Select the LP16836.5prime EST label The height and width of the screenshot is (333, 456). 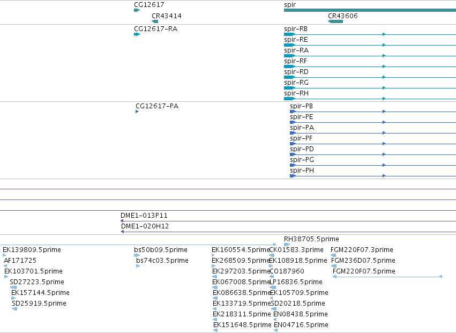(x=296, y=283)
